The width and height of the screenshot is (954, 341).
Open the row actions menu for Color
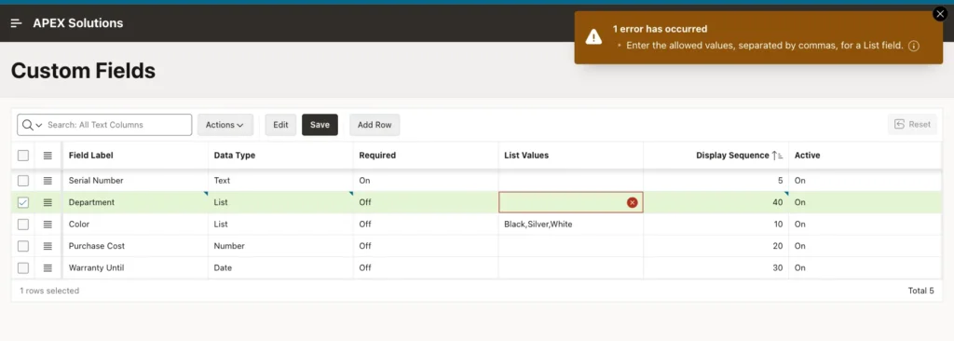(48, 225)
